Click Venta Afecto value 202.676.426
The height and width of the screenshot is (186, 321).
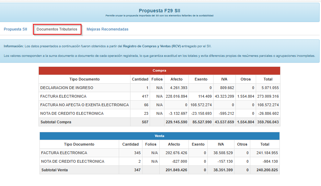click(x=176, y=153)
